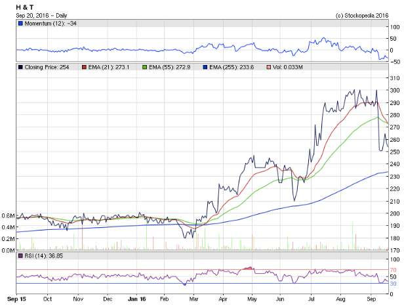Click the 'Jun' x-axis label
Viewport: 404px width, 308px height.
click(280, 299)
